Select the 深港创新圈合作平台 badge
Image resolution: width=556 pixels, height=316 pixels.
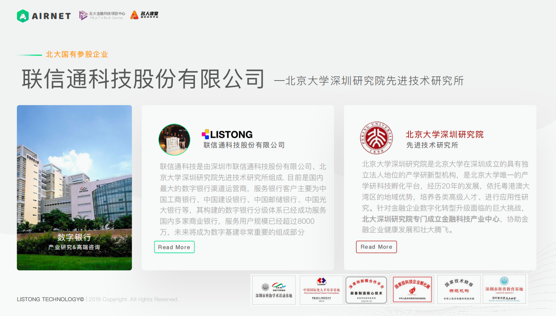tap(367, 289)
